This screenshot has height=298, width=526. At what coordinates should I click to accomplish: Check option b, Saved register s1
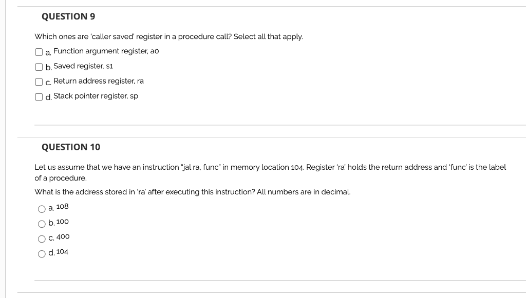tap(39, 67)
